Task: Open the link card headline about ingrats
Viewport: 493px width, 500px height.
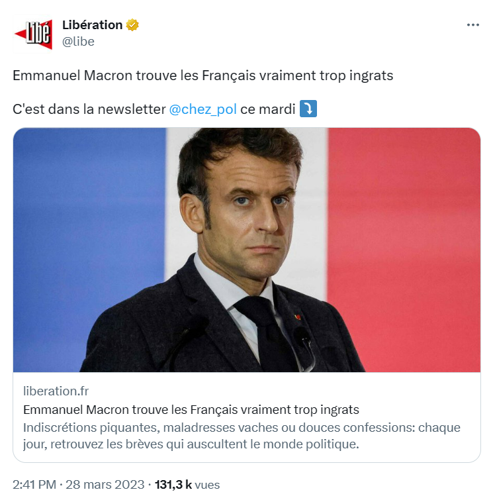Action: coord(191,409)
